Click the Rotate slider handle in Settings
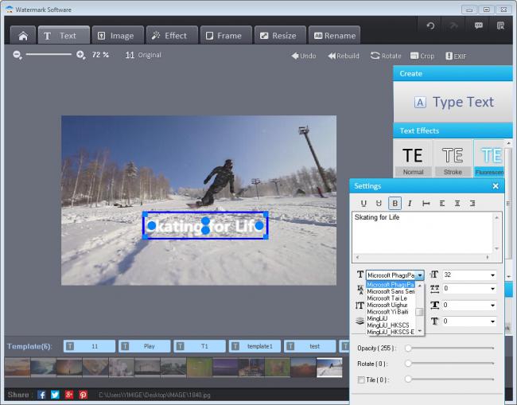 pyautogui.click(x=408, y=364)
